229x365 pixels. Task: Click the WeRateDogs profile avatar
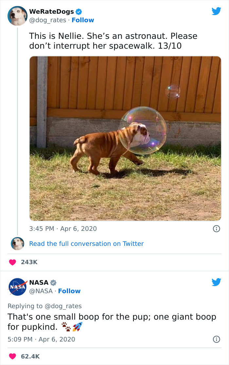pyautogui.click(x=17, y=16)
